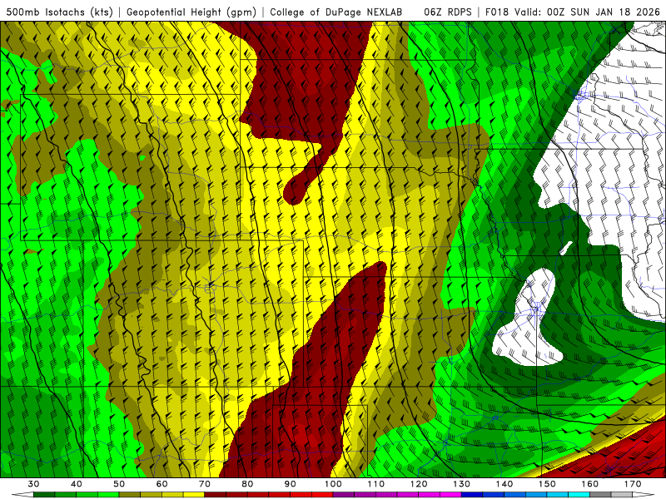Click the '90' label on the color scale

click(x=291, y=484)
